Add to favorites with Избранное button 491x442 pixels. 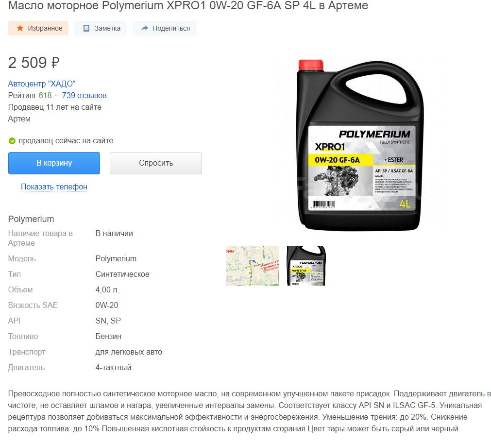(x=38, y=28)
